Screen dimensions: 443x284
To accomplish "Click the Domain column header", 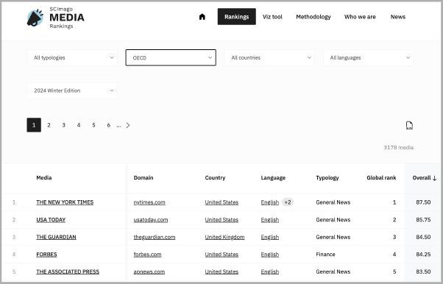I will click(143, 178).
